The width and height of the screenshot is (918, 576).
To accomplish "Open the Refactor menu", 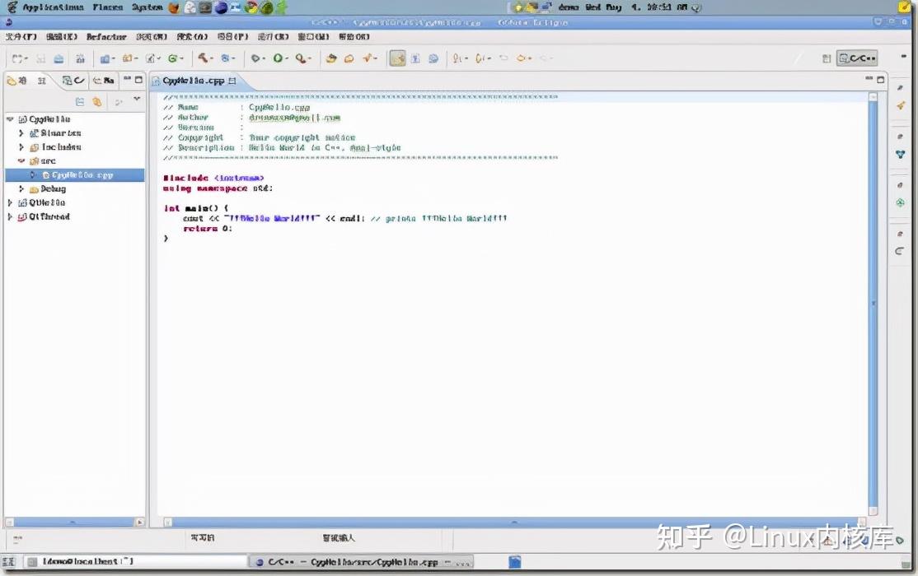I will (106, 36).
